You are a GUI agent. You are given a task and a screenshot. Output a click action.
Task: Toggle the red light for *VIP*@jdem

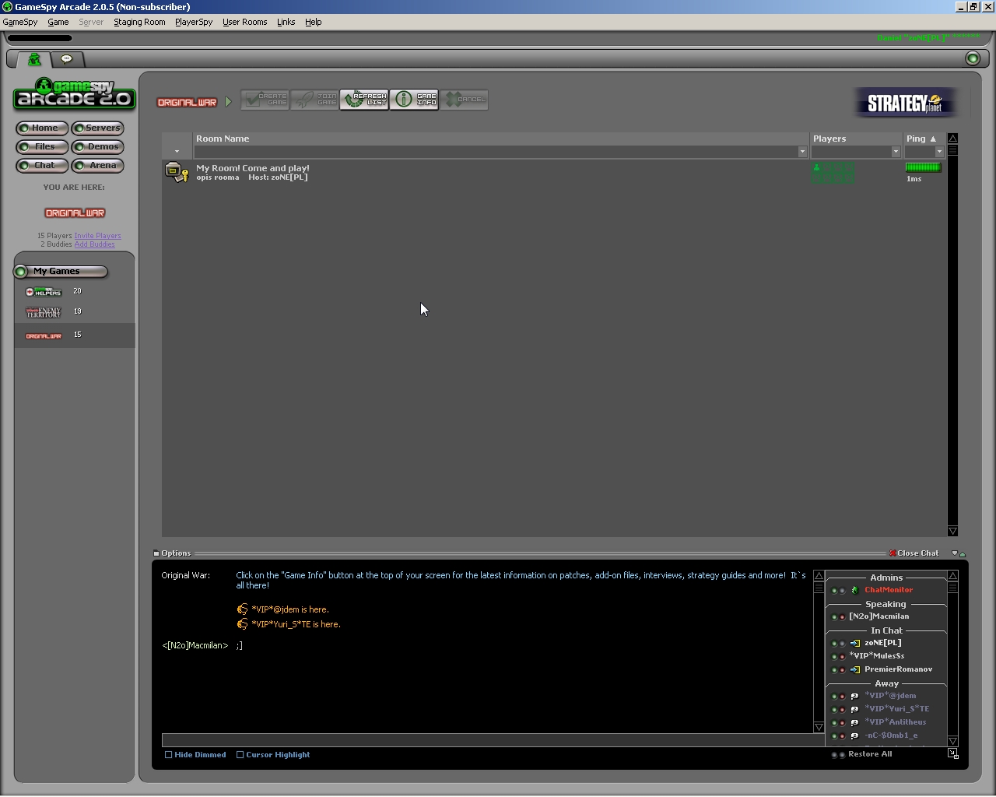[x=842, y=697]
